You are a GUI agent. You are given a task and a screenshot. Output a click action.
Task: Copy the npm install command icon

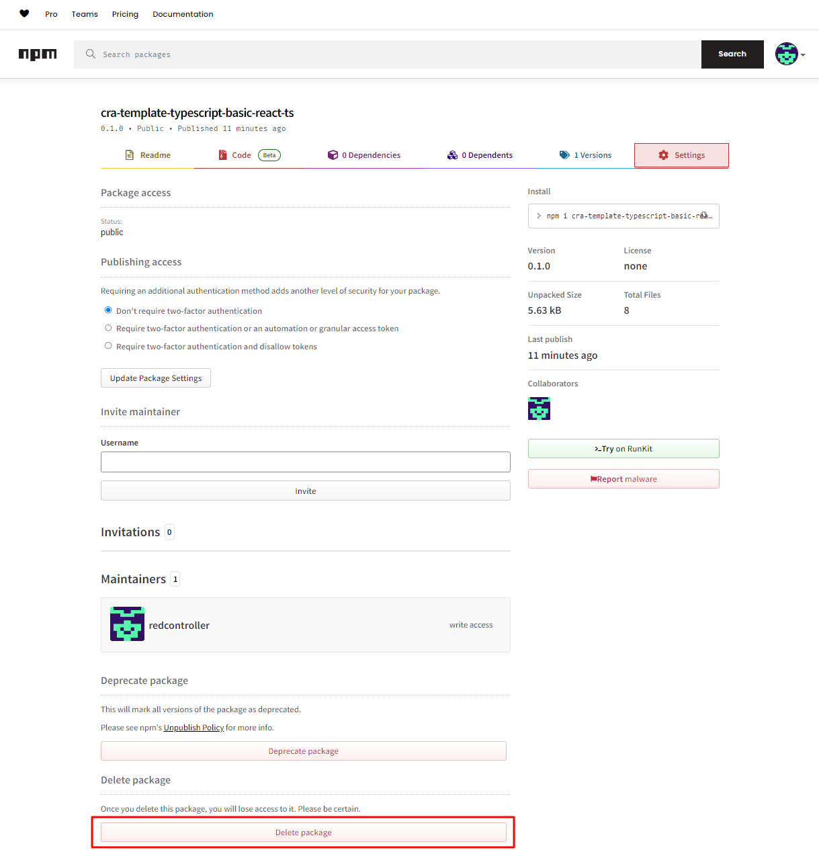pyautogui.click(x=704, y=216)
